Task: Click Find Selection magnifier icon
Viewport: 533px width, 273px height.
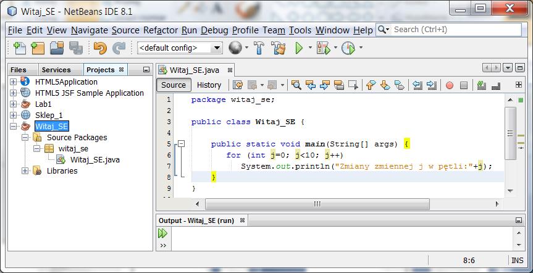Action: [x=296, y=85]
